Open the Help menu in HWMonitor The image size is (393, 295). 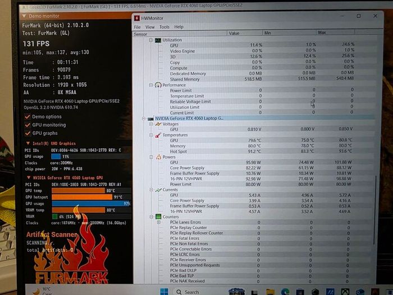pyautogui.click(x=179, y=27)
